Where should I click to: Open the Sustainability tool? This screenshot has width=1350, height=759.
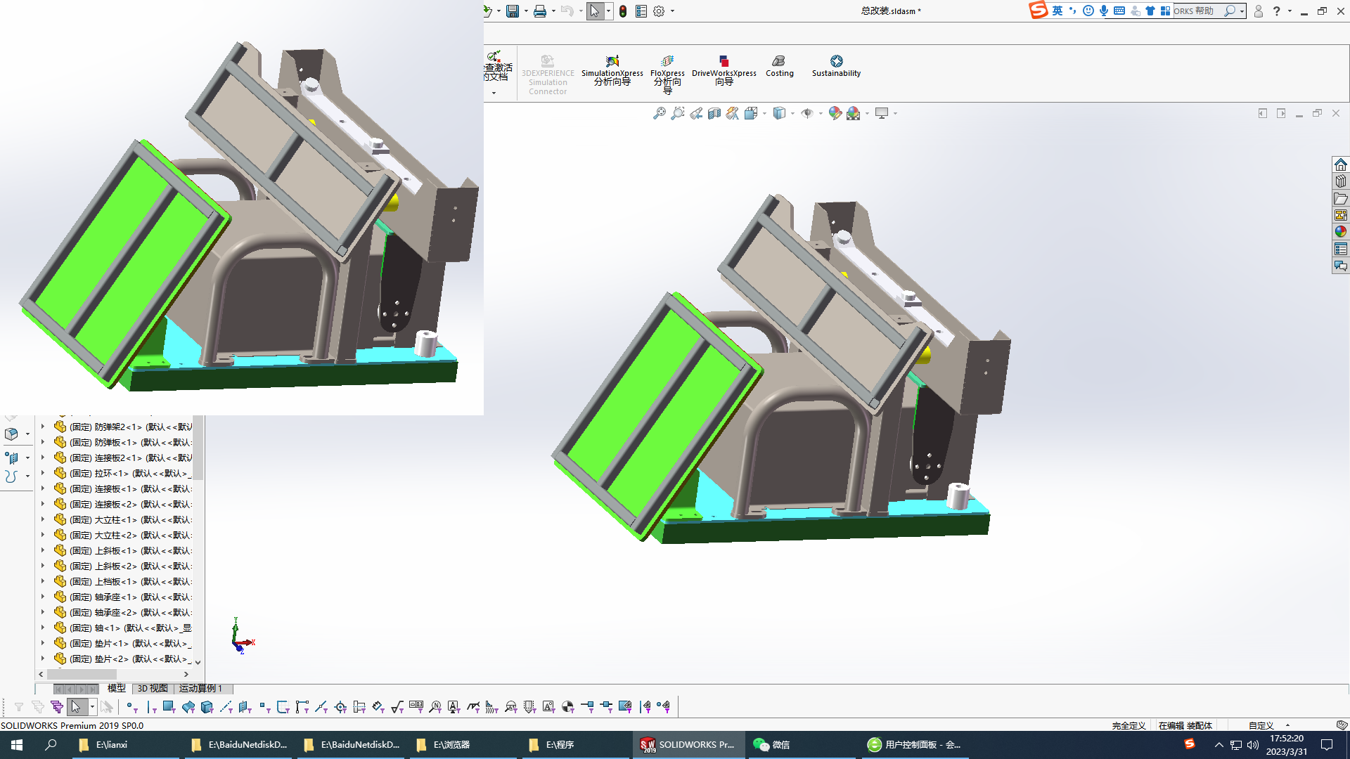pos(836,66)
